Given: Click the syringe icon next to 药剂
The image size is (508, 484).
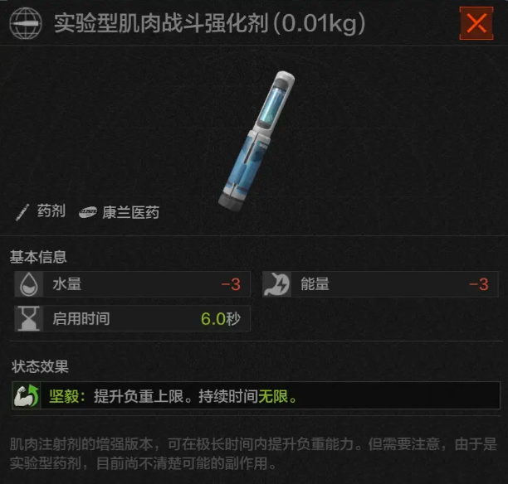Looking at the screenshot, I should coord(22,212).
